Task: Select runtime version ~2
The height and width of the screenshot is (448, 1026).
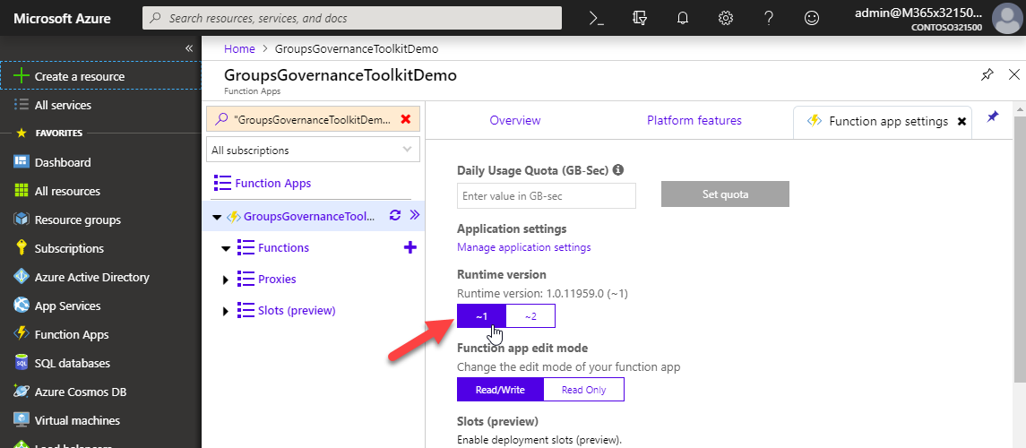Action: pos(530,316)
